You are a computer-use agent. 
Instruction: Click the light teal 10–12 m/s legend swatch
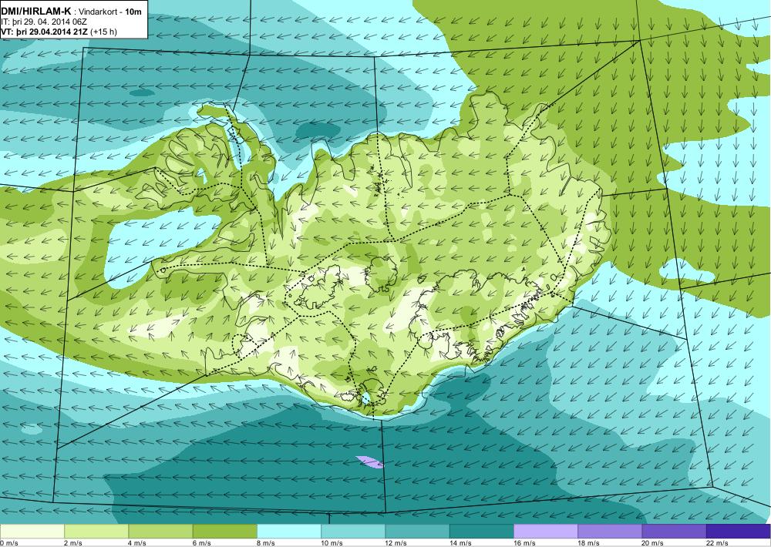(x=353, y=532)
